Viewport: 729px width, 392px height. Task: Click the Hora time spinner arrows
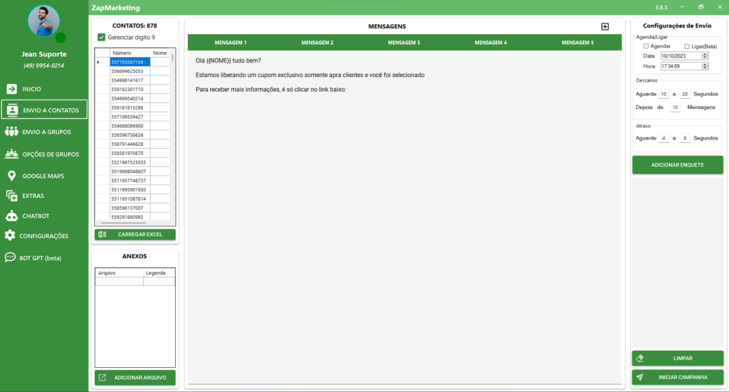(705, 66)
